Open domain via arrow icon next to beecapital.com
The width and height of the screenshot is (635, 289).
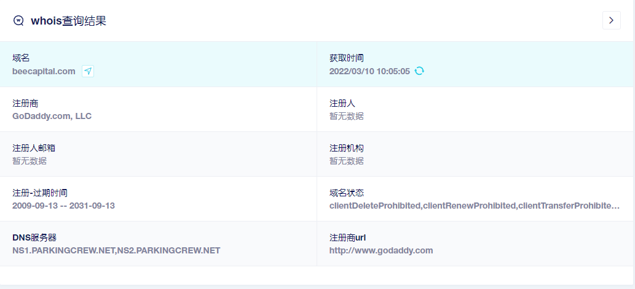[88, 71]
